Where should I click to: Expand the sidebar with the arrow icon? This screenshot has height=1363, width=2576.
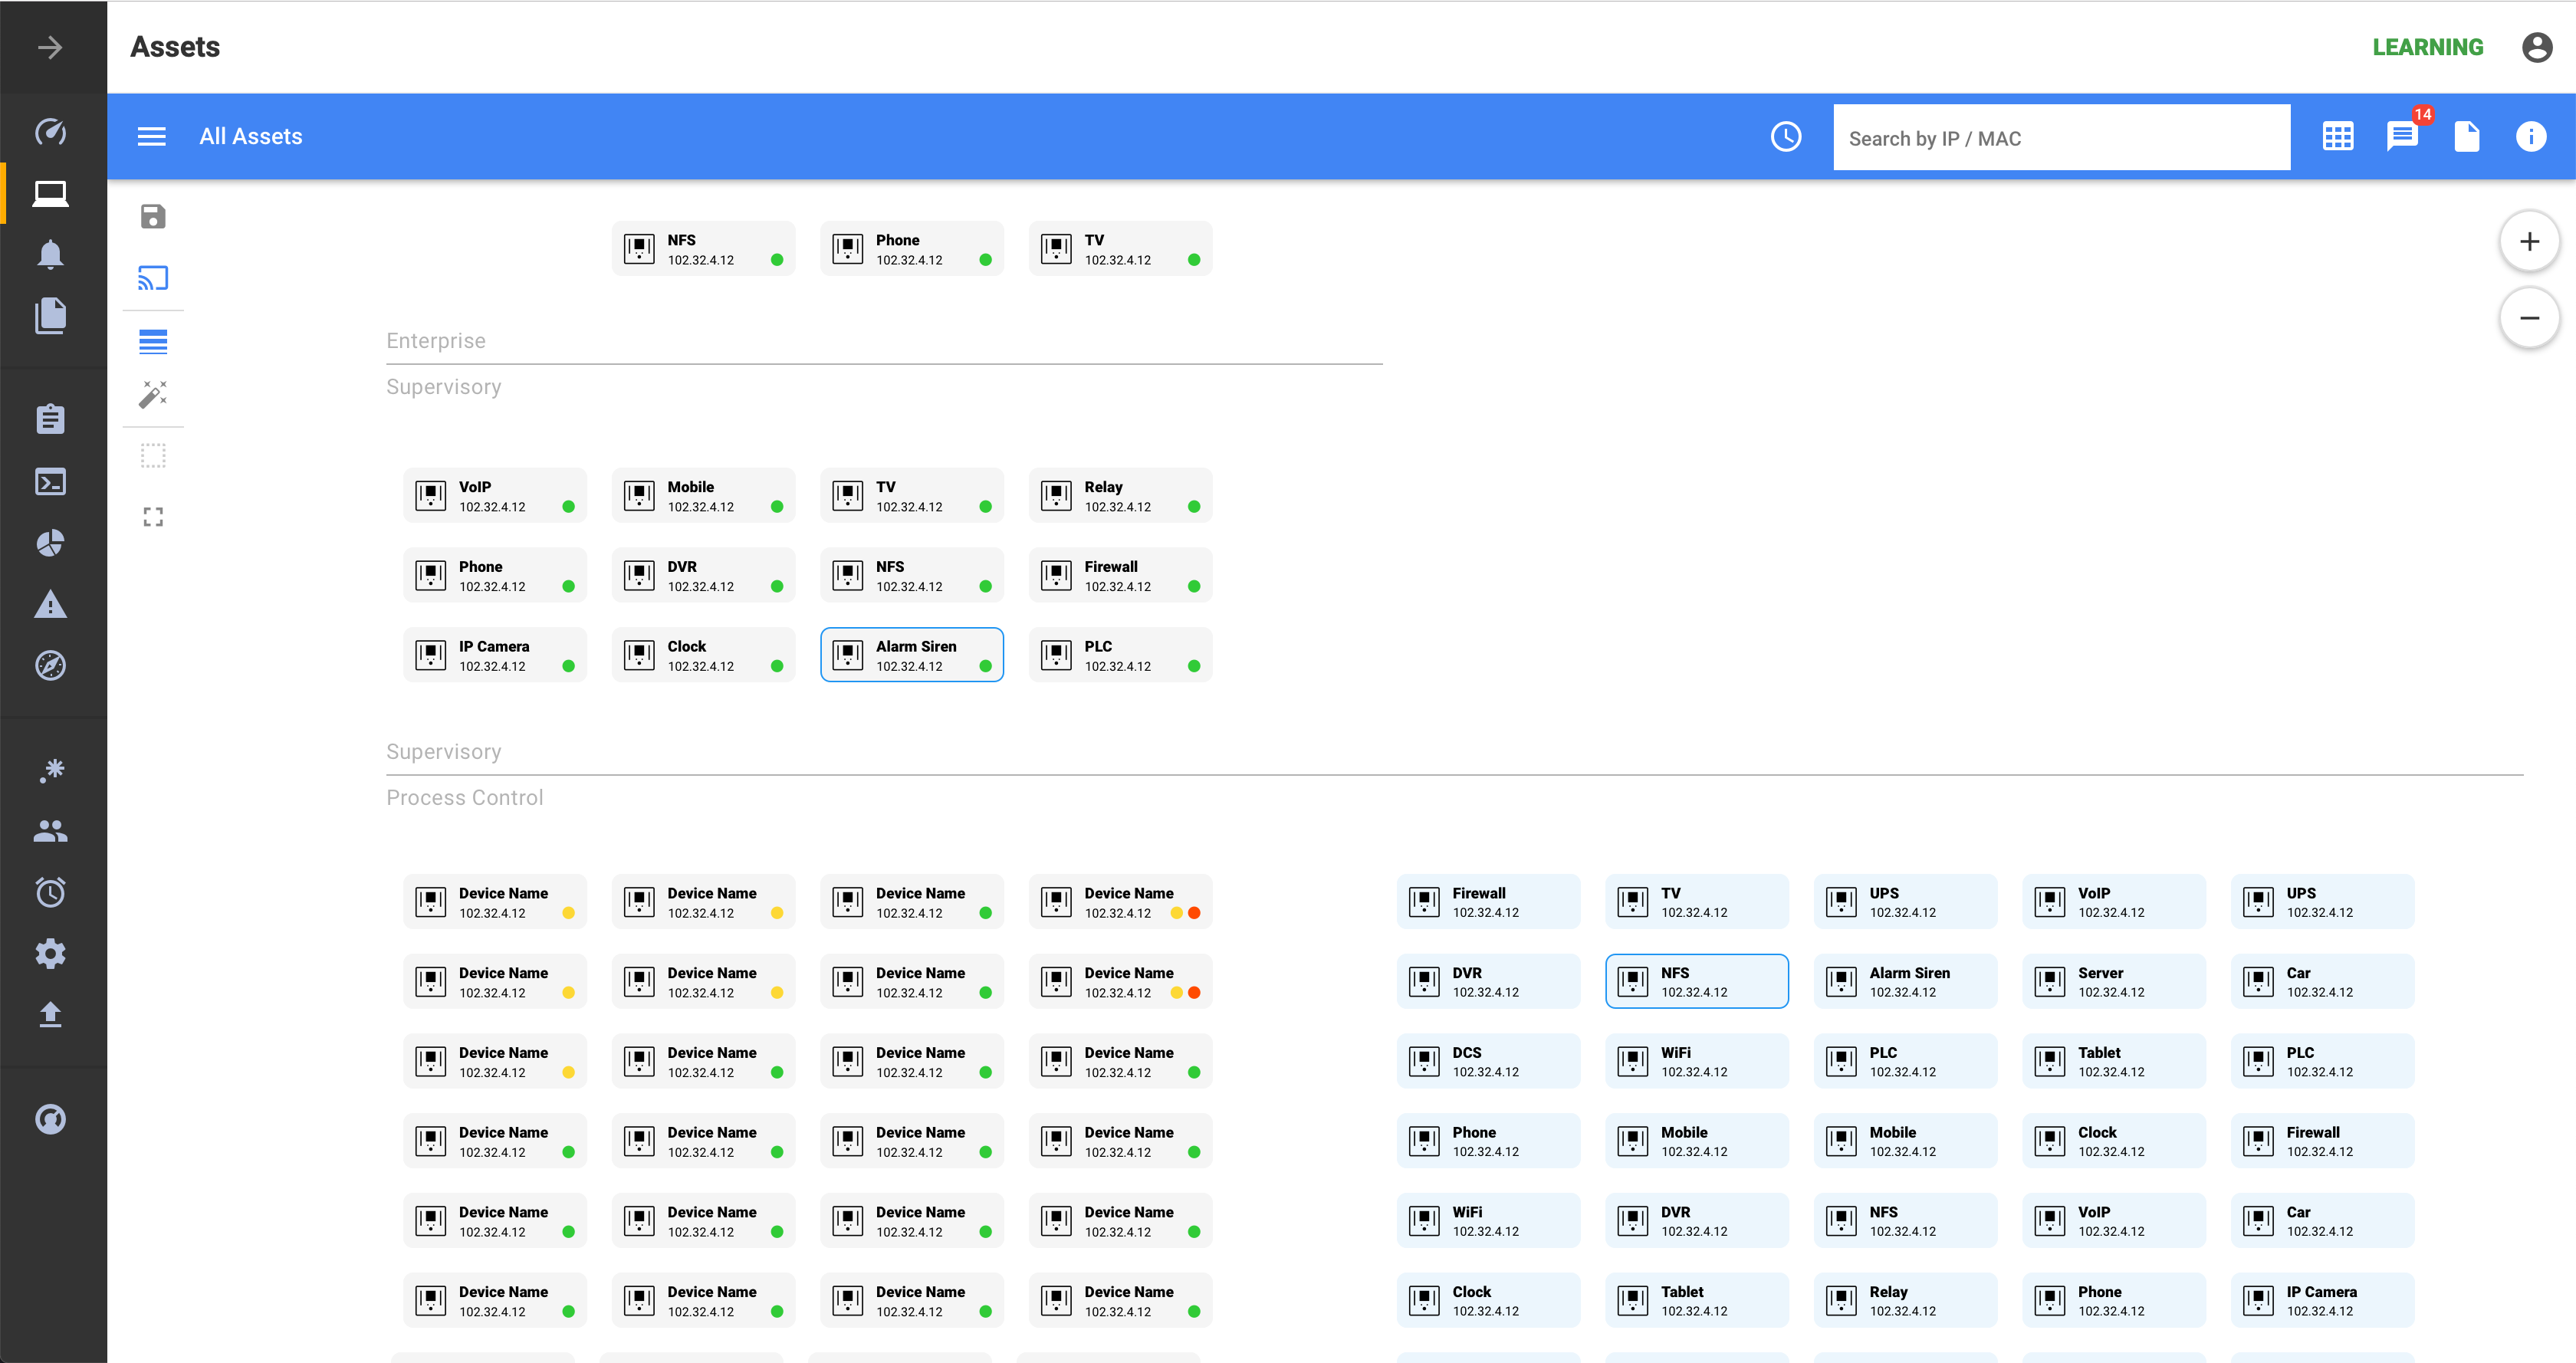[x=50, y=47]
